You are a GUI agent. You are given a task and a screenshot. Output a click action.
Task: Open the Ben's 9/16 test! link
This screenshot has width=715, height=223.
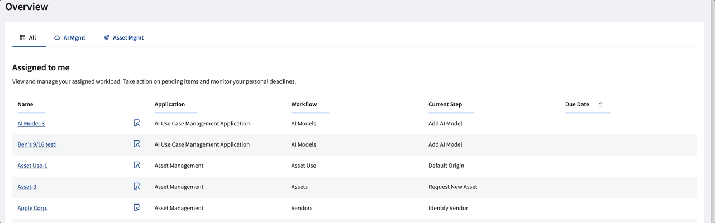(37, 145)
